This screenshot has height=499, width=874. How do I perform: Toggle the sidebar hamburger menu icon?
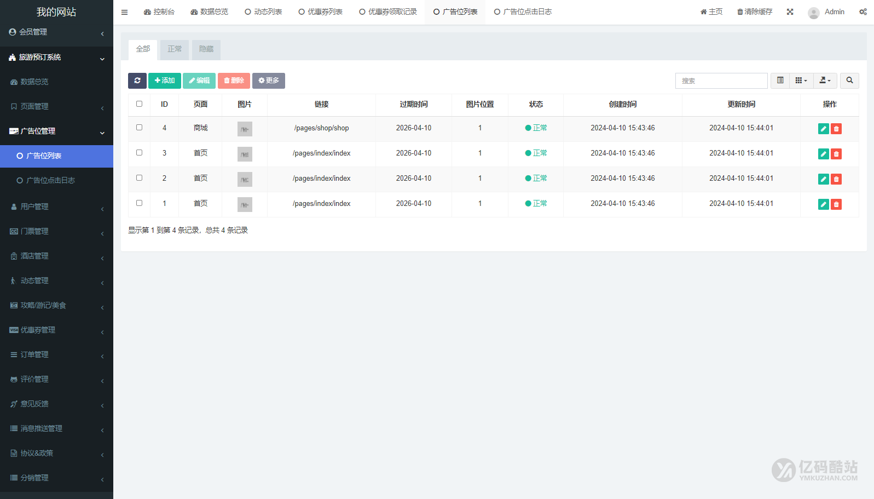pos(124,12)
